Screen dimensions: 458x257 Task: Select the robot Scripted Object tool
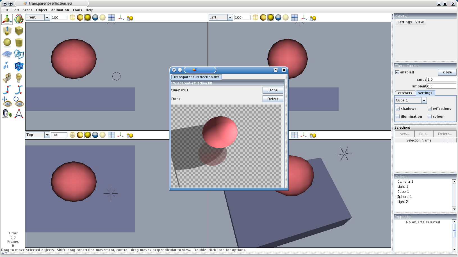(x=7, y=114)
